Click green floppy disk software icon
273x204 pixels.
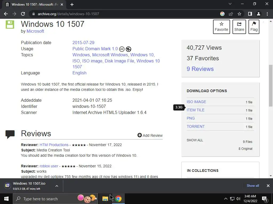tap(10, 24)
